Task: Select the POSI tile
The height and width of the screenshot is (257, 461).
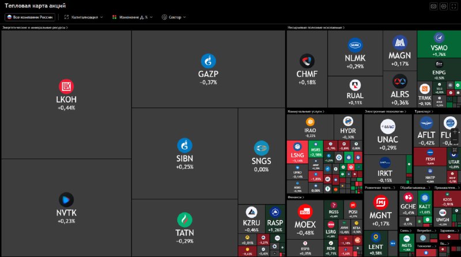Action: pos(353,209)
